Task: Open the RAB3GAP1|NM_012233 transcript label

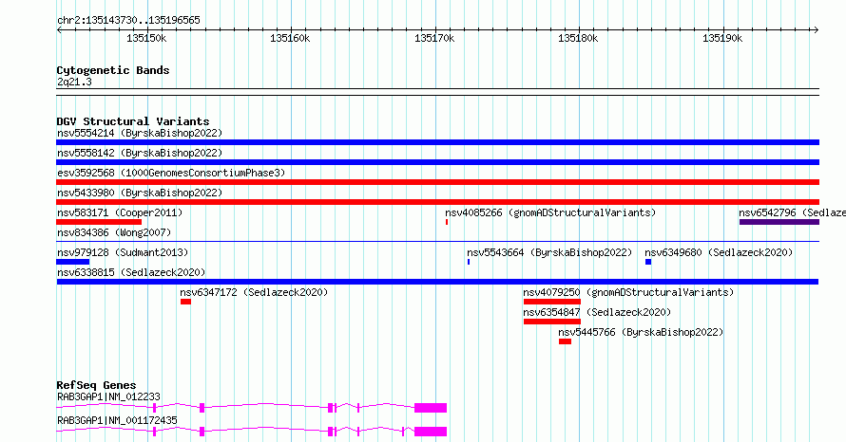Action: 108,396
